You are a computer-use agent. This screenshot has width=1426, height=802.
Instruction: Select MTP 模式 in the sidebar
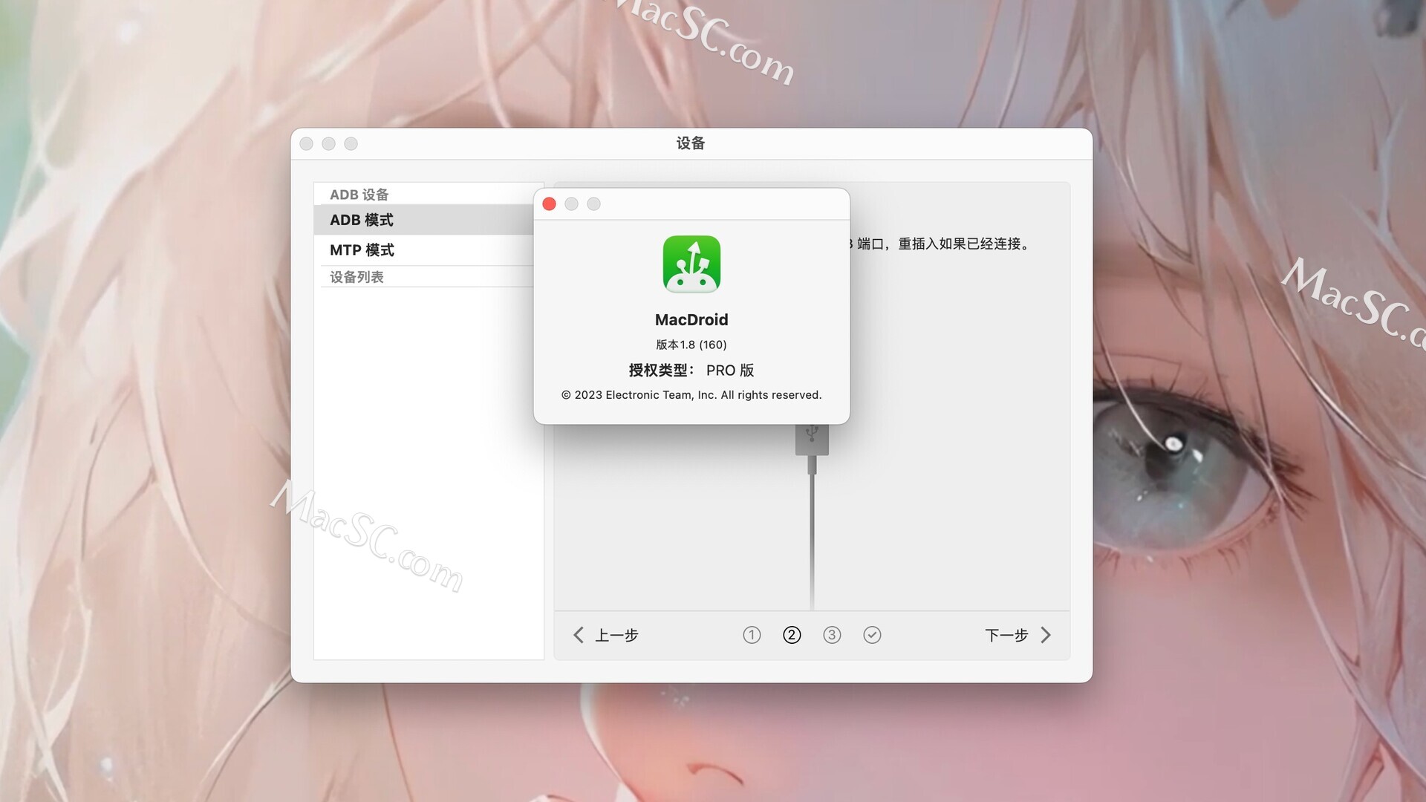(x=428, y=250)
